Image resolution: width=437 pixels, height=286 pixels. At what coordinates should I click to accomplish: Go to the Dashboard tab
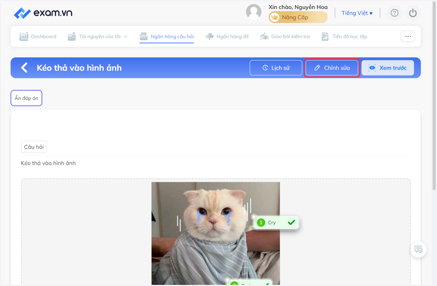[38, 36]
